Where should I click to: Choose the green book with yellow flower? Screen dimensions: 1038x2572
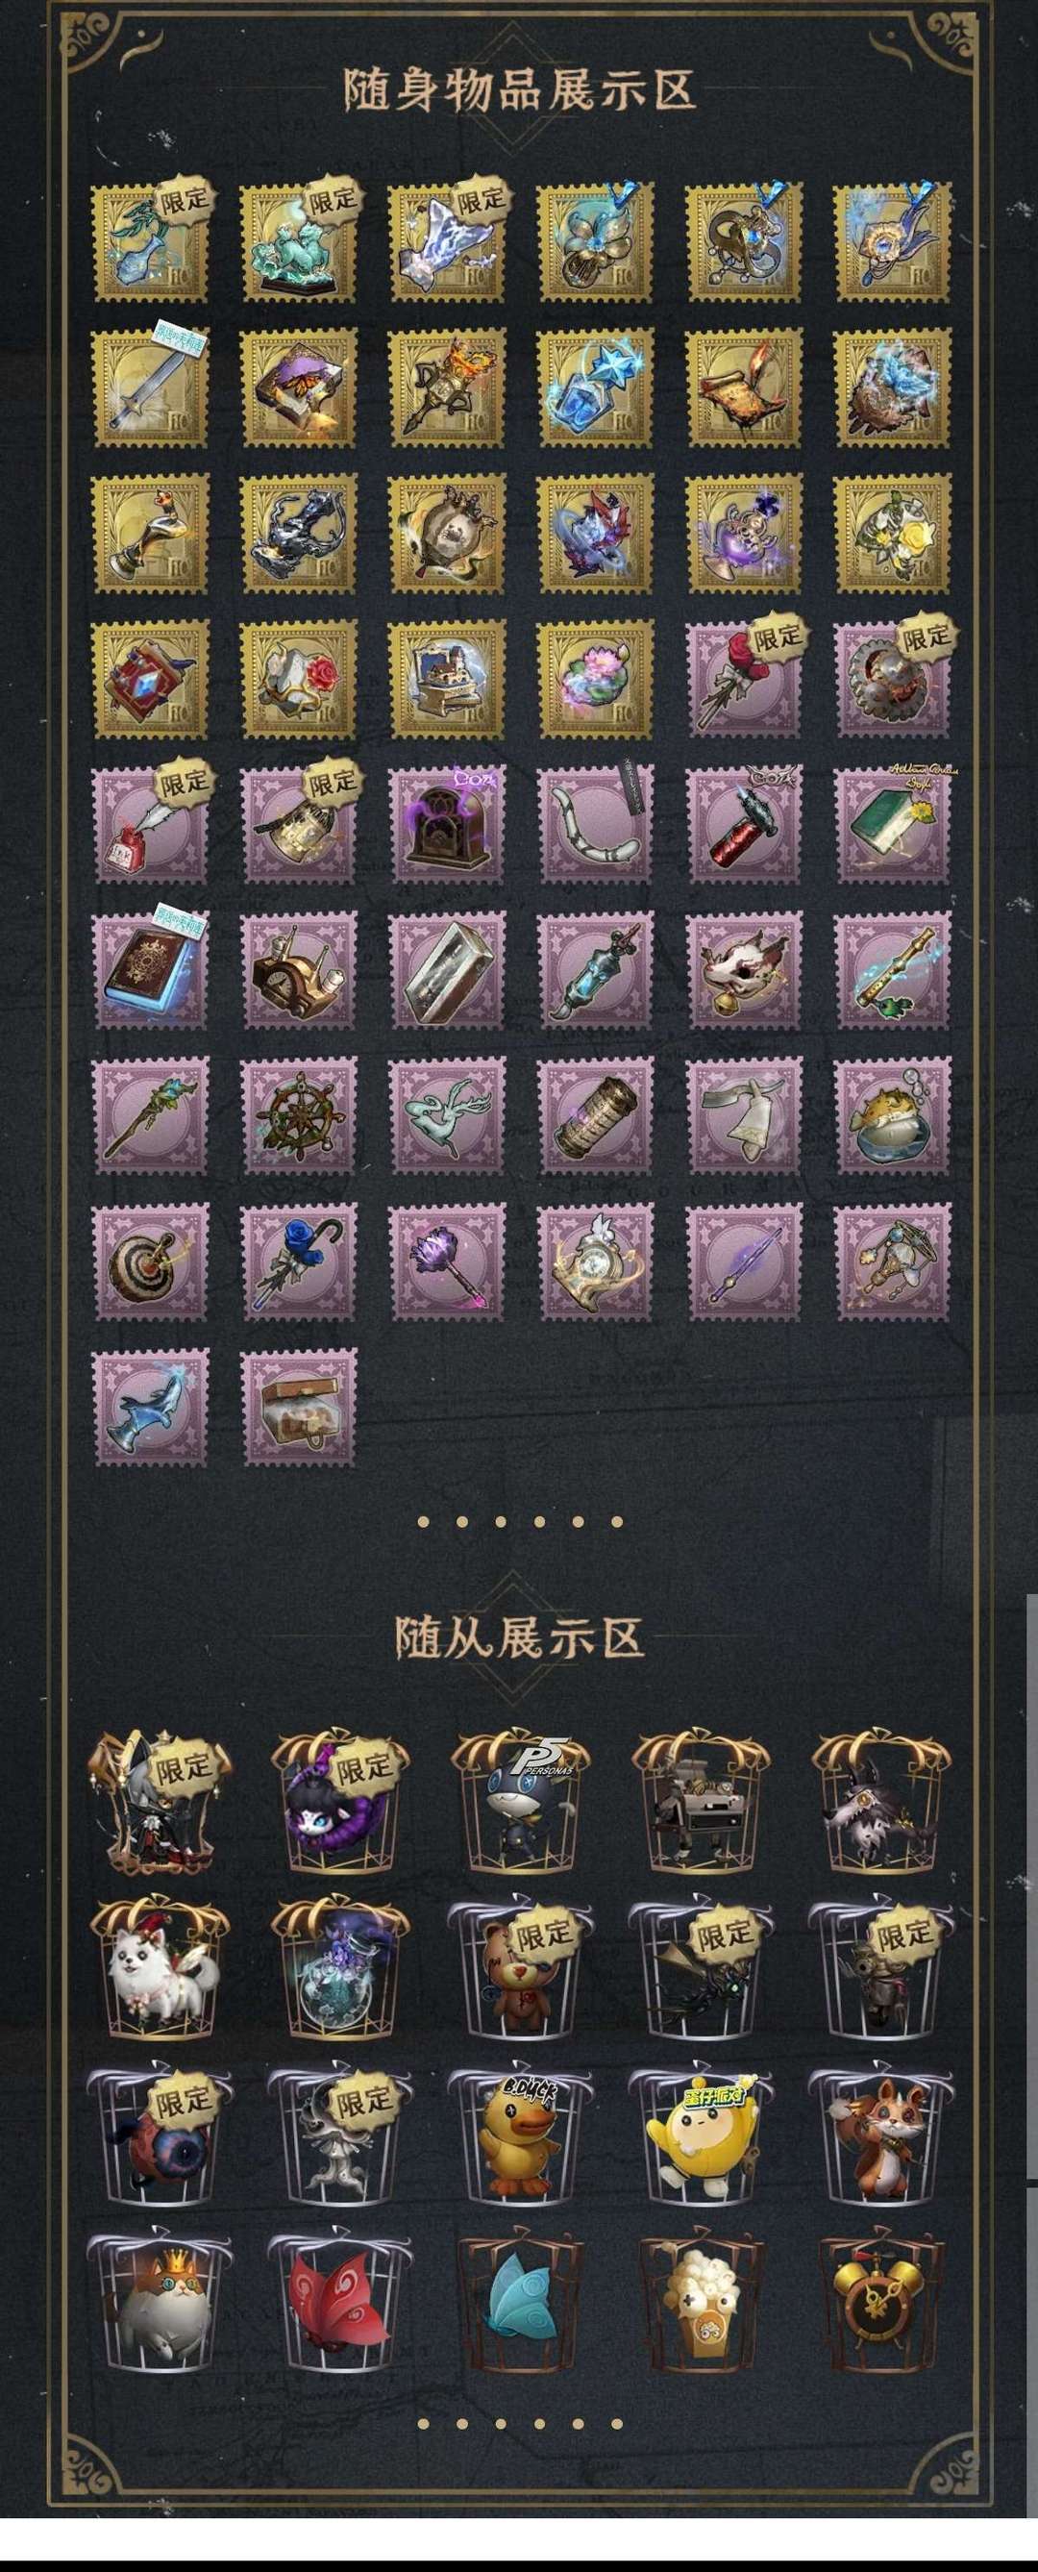pyautogui.click(x=892, y=825)
